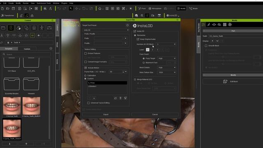Click the motion figure icon in Modify panel
This screenshot has width=263, height=148.
click(208, 25)
